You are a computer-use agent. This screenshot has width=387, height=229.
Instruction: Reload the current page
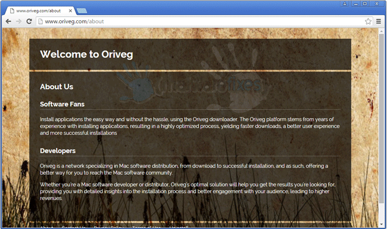29,21
